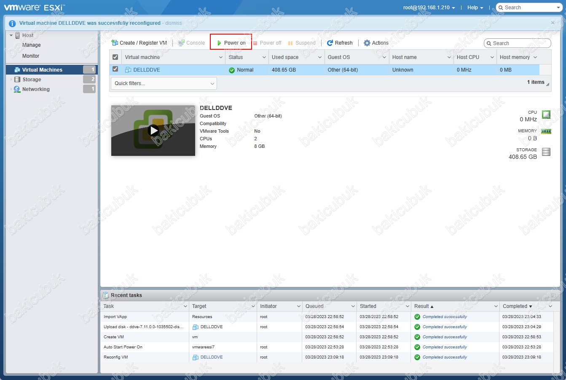Image resolution: width=566 pixels, height=380 pixels.
Task: Expand the Networking tree node
Action: pos(11,89)
